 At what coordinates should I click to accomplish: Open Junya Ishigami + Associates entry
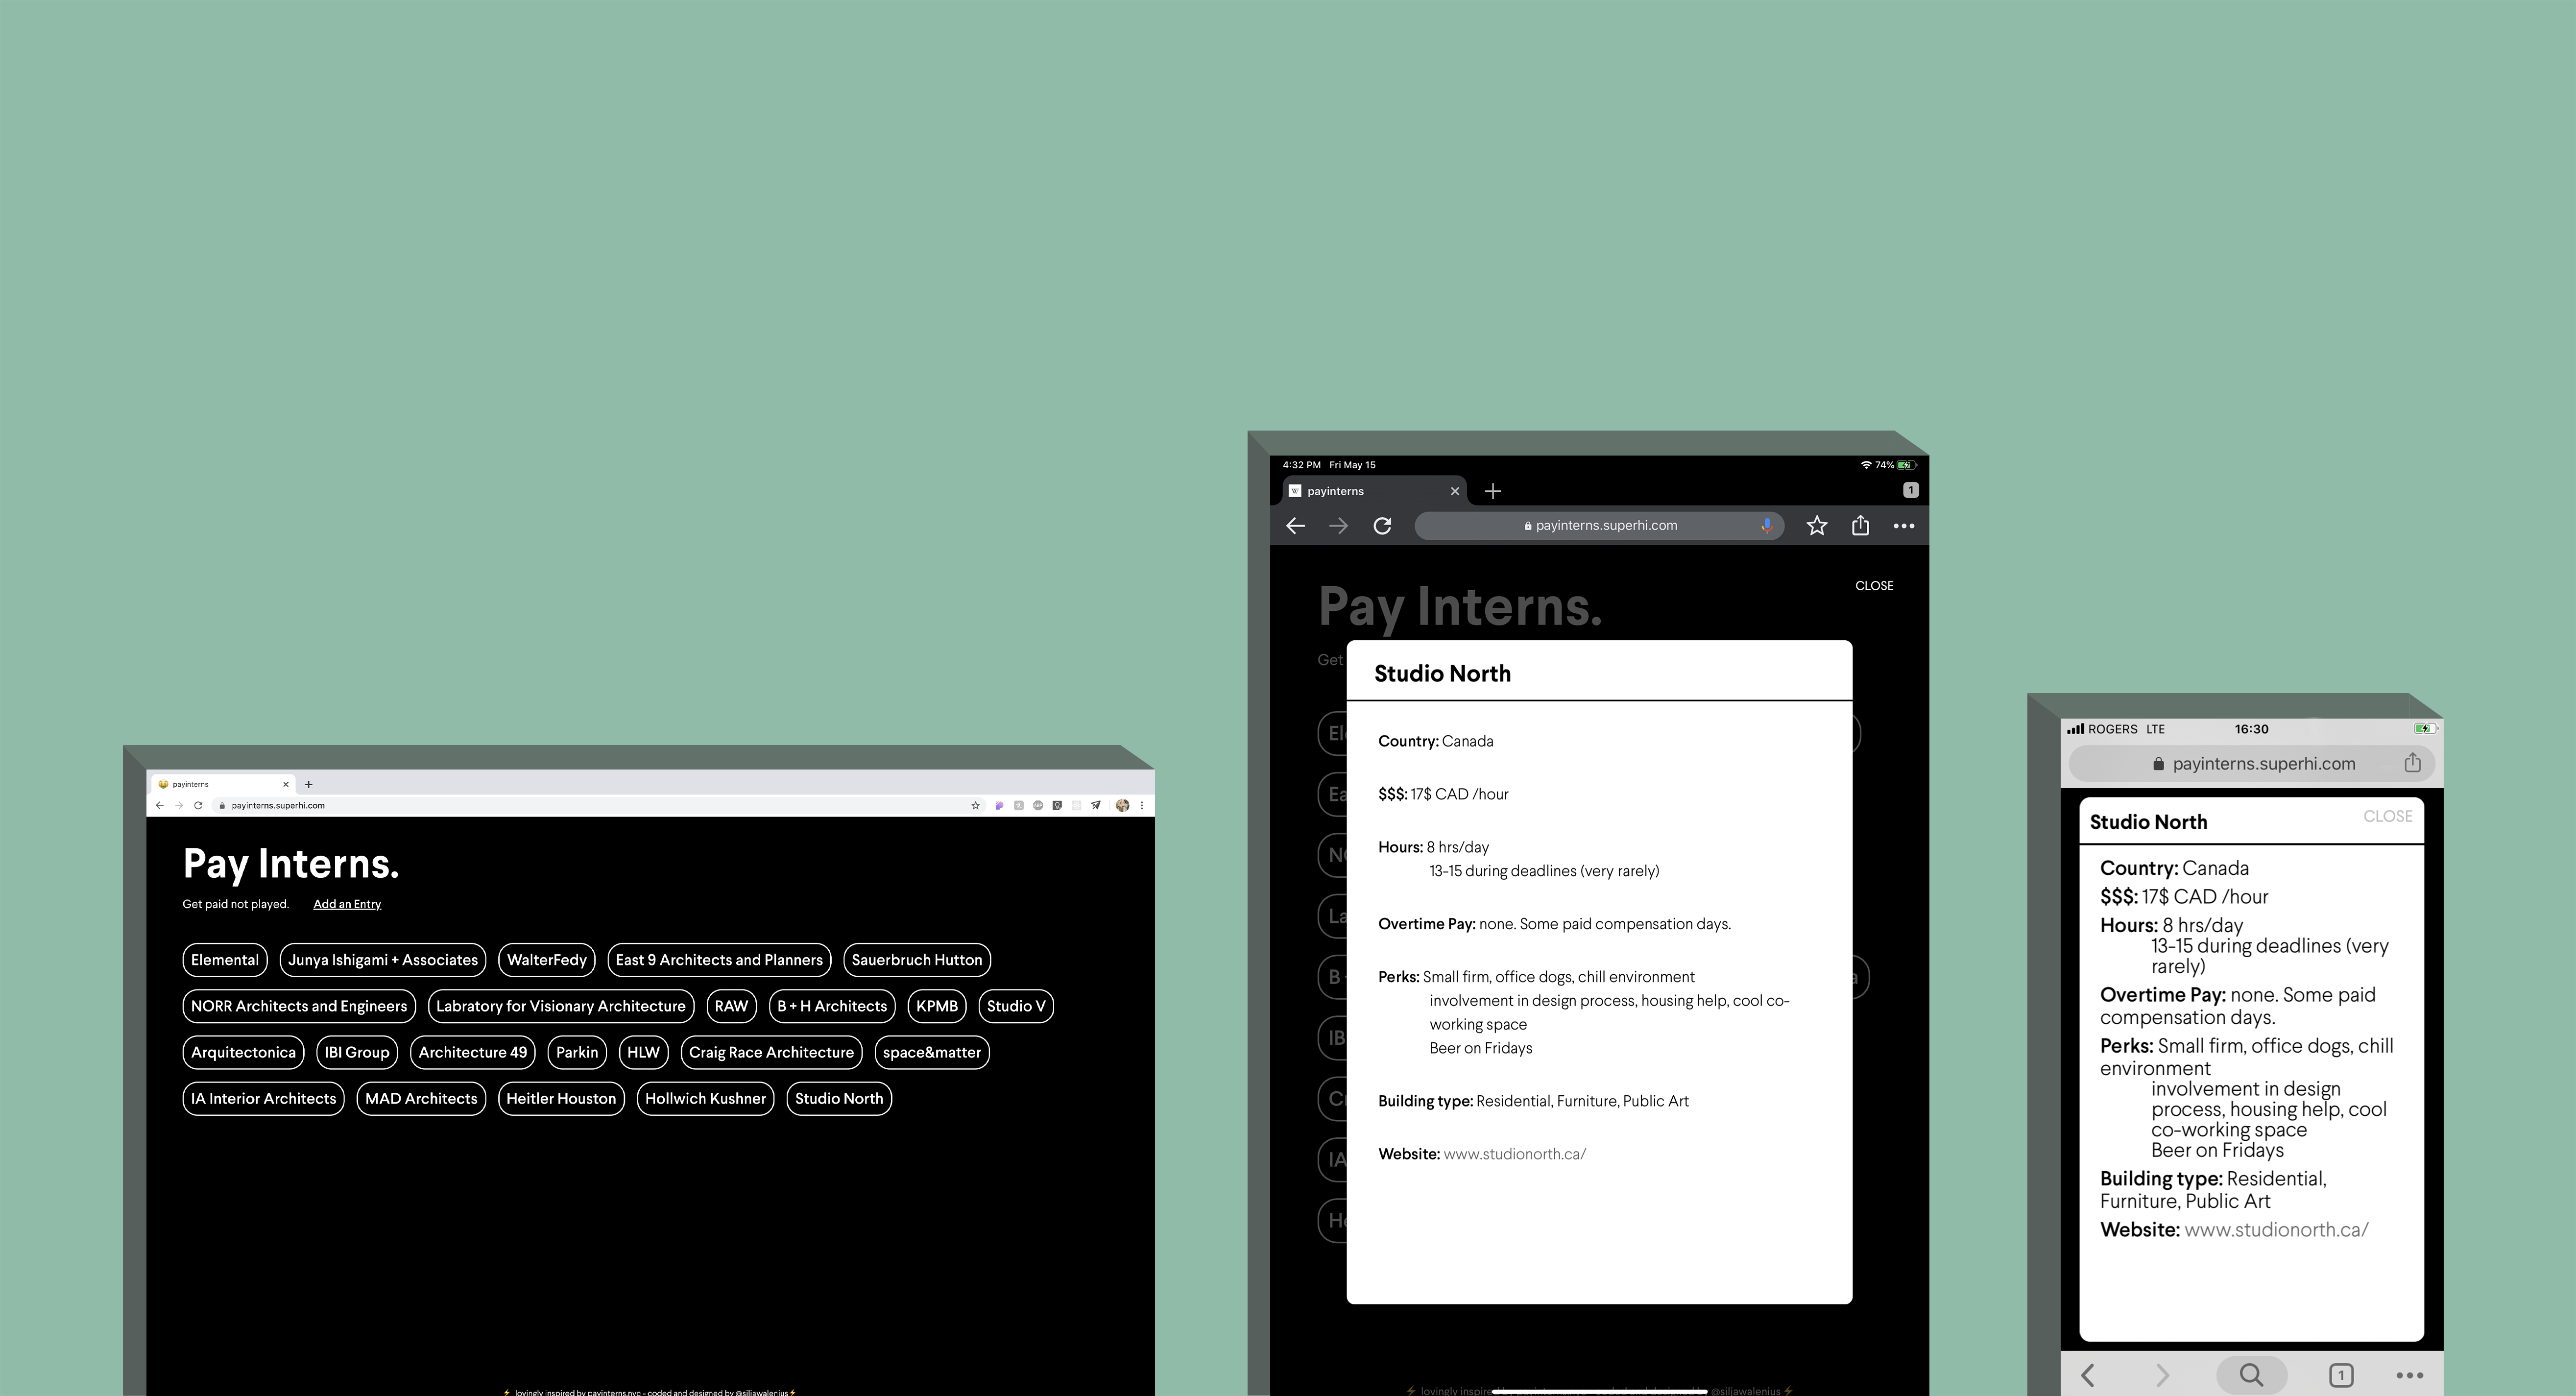[x=383, y=960]
